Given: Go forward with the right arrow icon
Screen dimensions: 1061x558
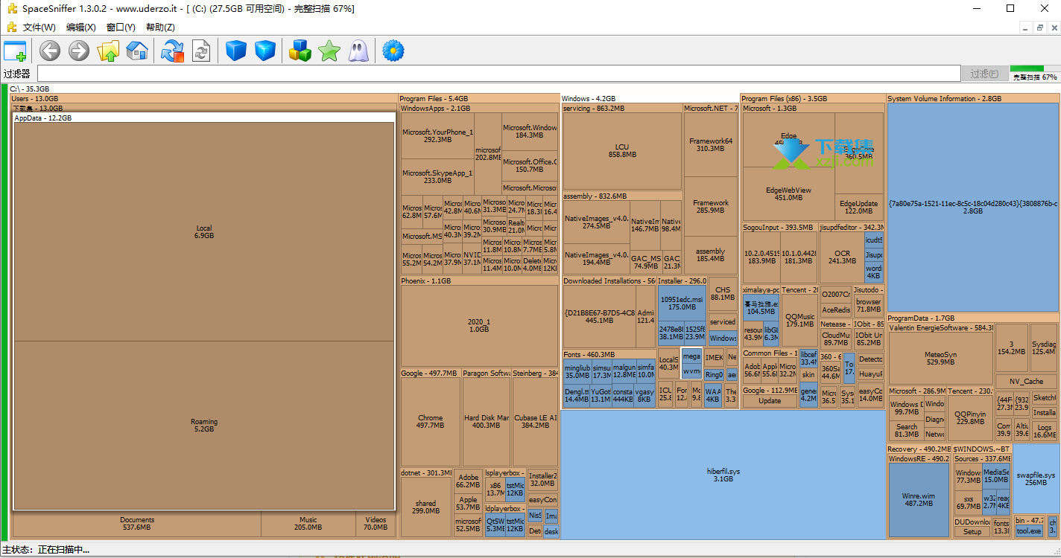Looking at the screenshot, I should point(79,51).
